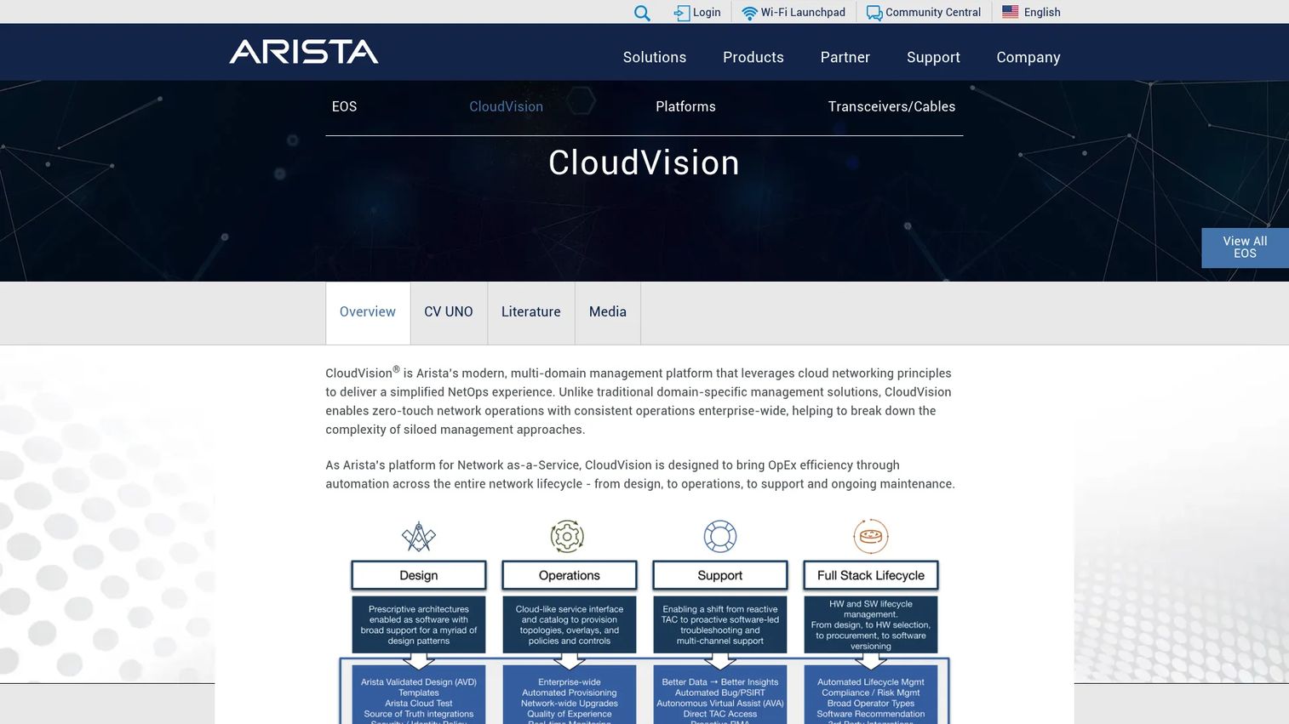Click the 'Prescriptive architectures' description box

419,625
